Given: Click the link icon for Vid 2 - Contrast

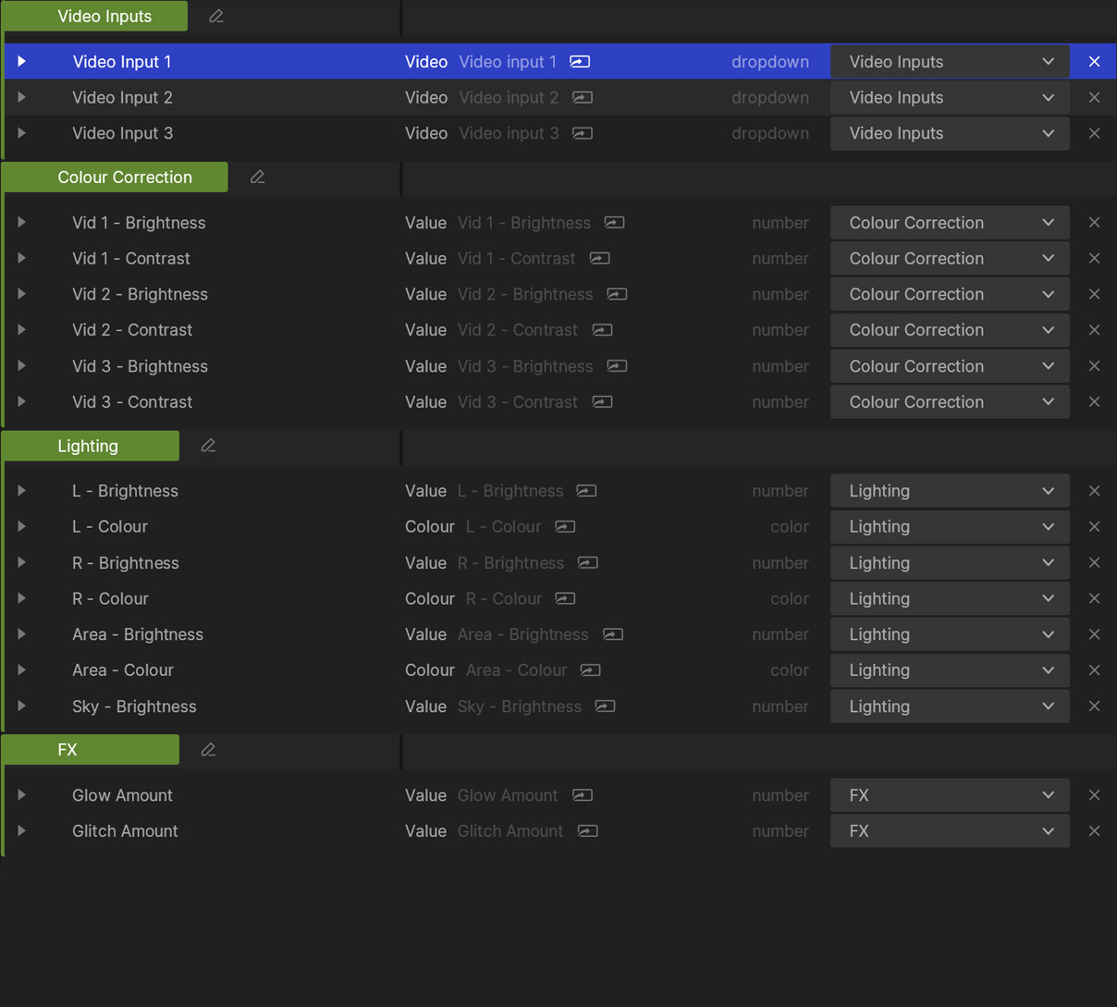Looking at the screenshot, I should (602, 330).
